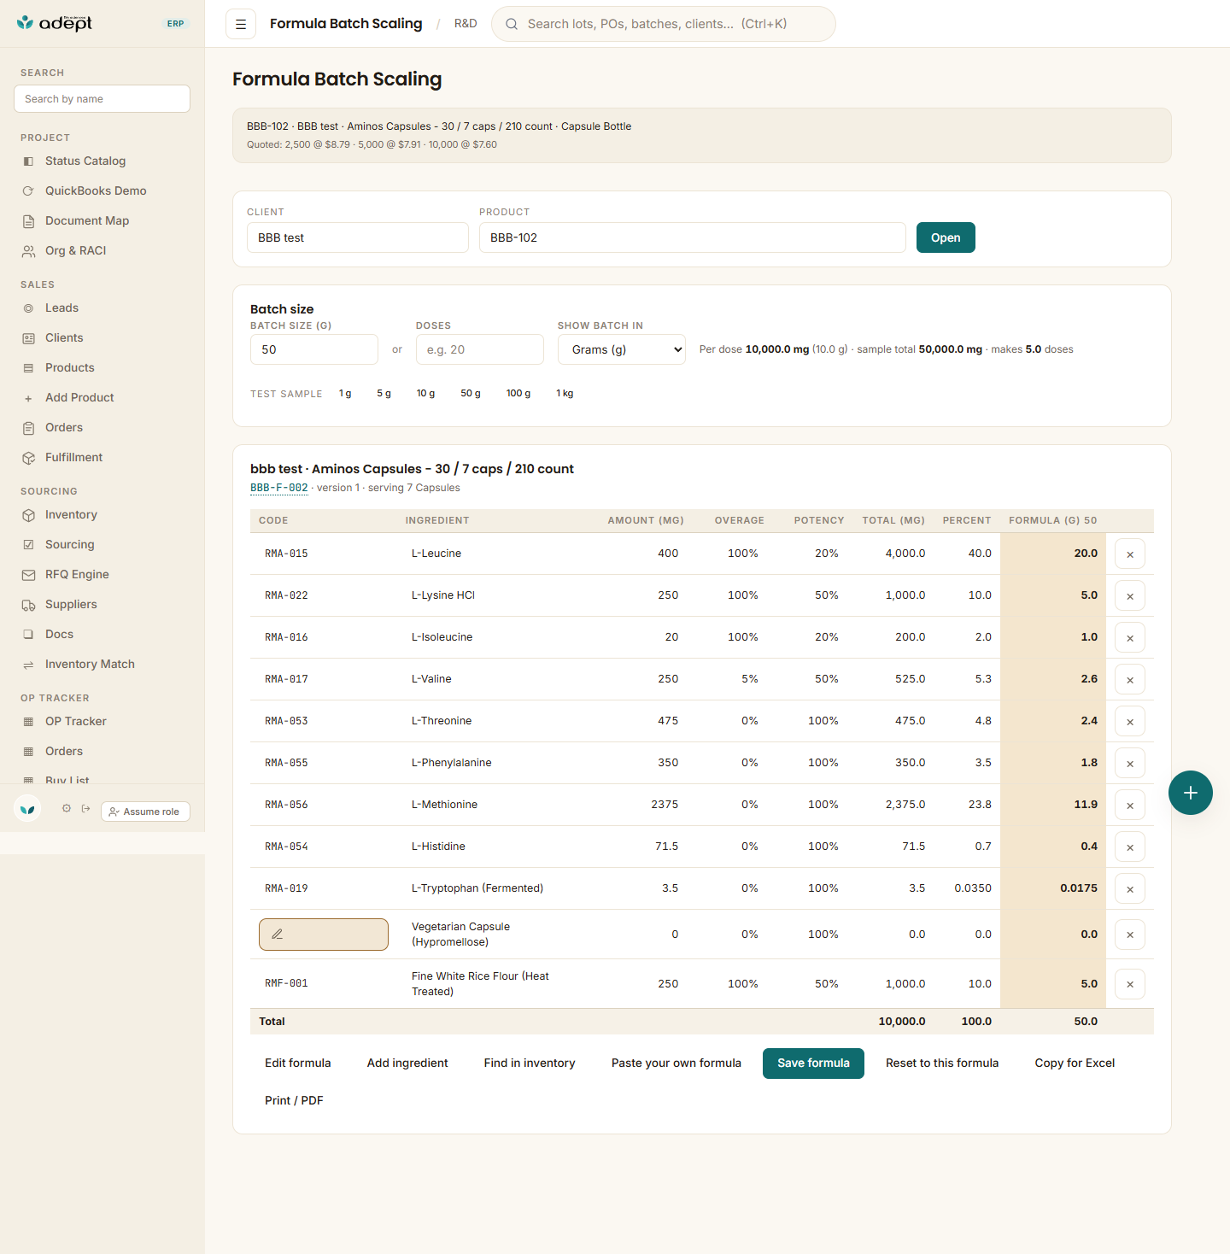Image resolution: width=1230 pixels, height=1254 pixels.
Task: Select the 100 g test sample
Action: pos(518,393)
